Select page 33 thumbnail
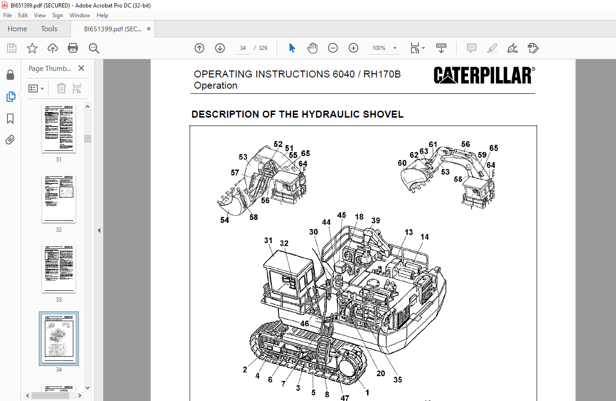The width and height of the screenshot is (616, 401). tap(59, 268)
